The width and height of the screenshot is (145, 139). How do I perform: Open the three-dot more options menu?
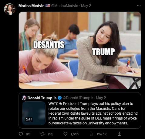coord(139,6)
